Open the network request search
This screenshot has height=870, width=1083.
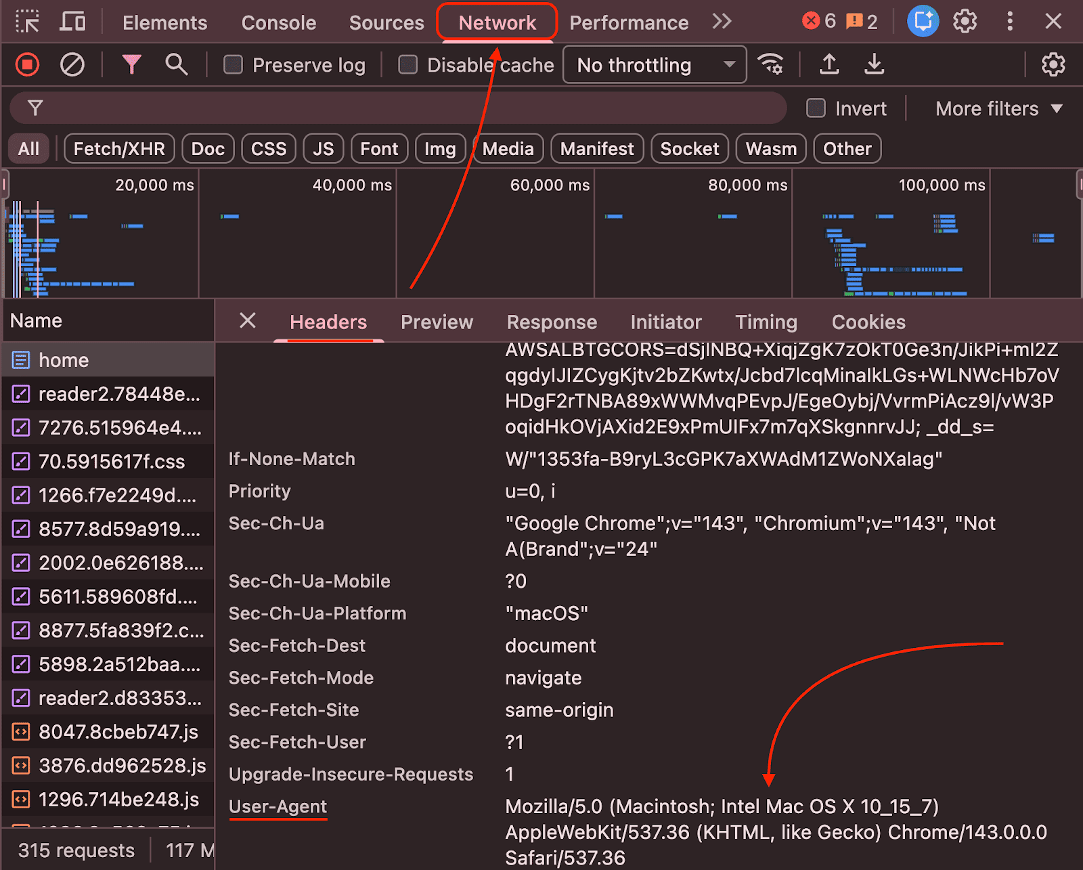(176, 64)
